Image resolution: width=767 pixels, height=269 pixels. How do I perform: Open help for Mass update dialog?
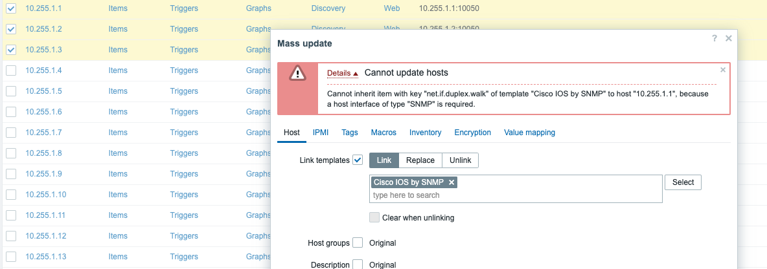(714, 38)
